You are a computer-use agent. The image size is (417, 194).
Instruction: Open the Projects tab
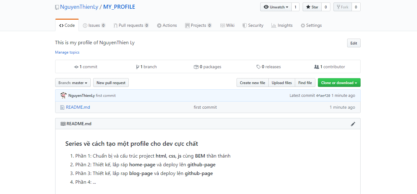coord(198,25)
